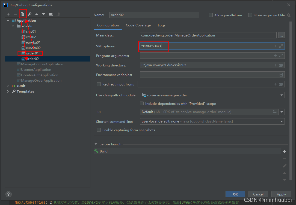This screenshot has width=296, height=205.
Task: Click the Copy Configuration icon
Action: click(22, 14)
